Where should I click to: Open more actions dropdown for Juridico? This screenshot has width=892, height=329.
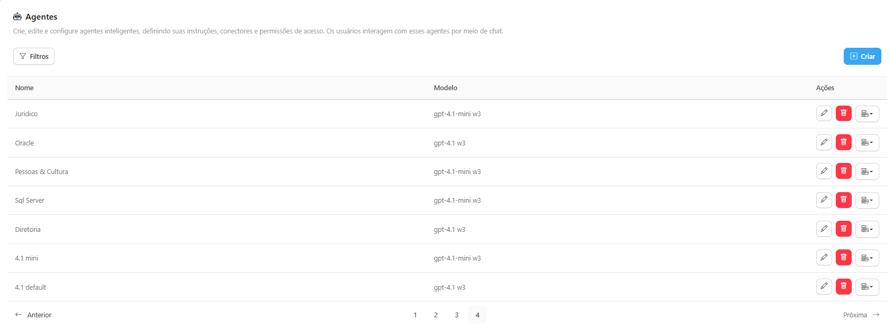pyautogui.click(x=867, y=114)
